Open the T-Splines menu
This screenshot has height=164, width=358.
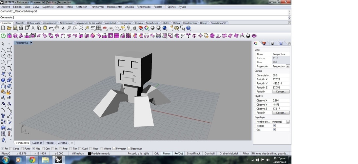(x=170, y=7)
